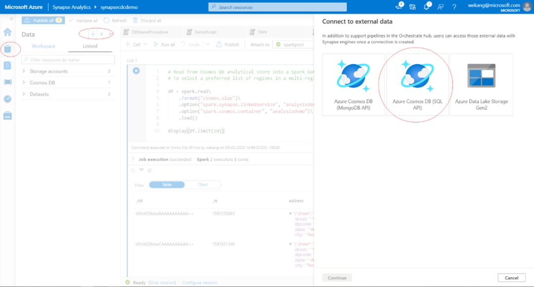Click Publish all button

pos(43,20)
